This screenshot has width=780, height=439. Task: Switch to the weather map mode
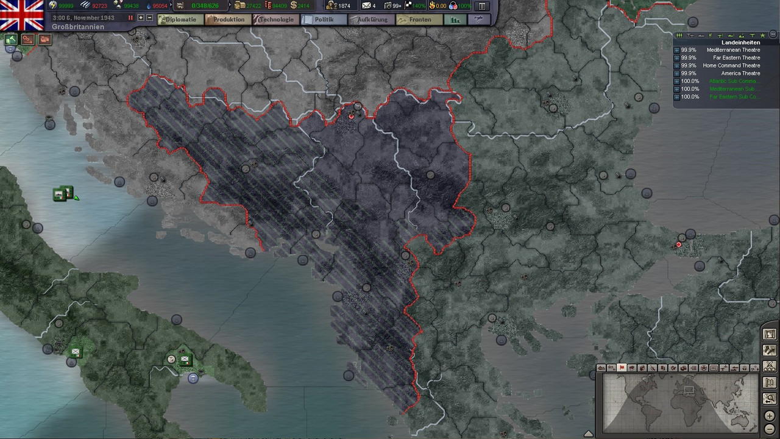(632, 368)
